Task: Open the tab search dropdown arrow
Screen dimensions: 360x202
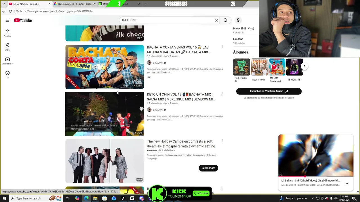Action: [x=4, y=4]
